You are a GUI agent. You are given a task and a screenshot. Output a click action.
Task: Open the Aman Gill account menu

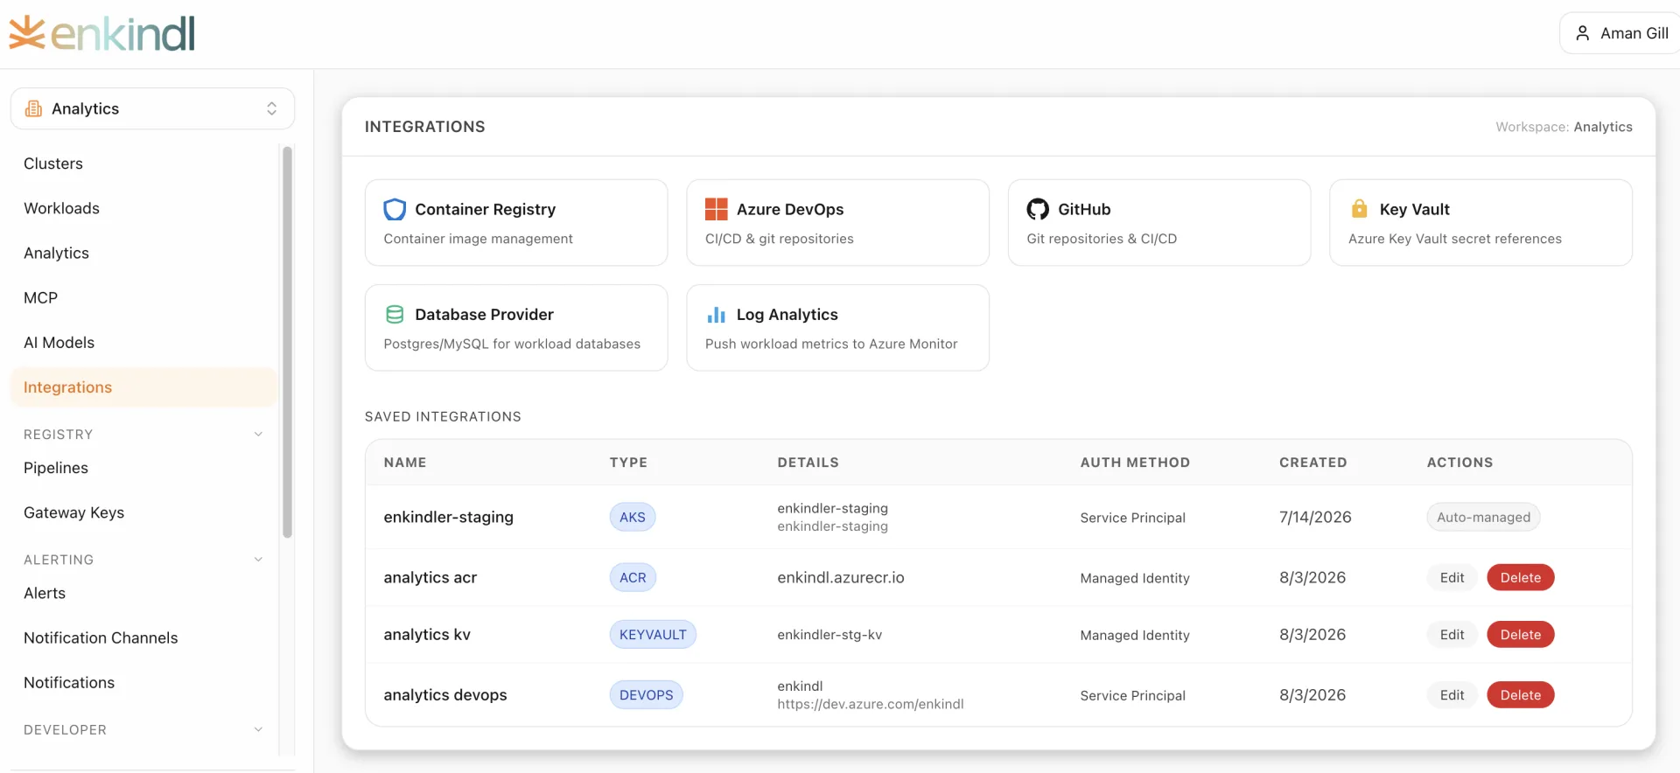tap(1620, 33)
